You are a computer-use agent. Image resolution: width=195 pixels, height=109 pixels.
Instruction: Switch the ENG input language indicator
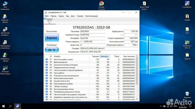click(175, 106)
